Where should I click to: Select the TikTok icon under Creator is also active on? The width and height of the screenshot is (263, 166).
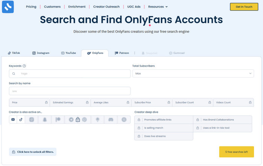pos(21,120)
